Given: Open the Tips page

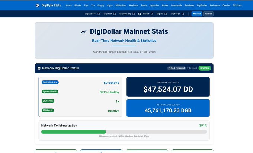Looking at the screenshot, I should pos(86,6).
